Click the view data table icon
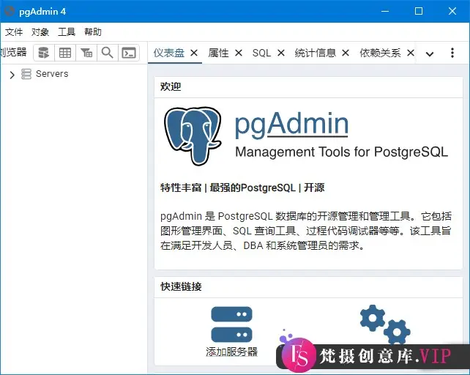This screenshot has width=470, height=375. 65,53
